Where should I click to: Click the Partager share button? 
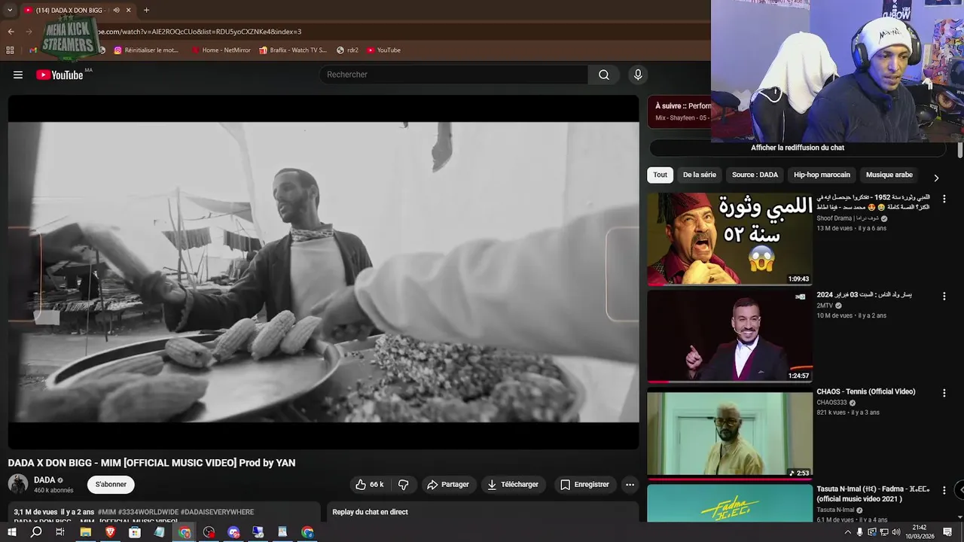pyautogui.click(x=448, y=485)
